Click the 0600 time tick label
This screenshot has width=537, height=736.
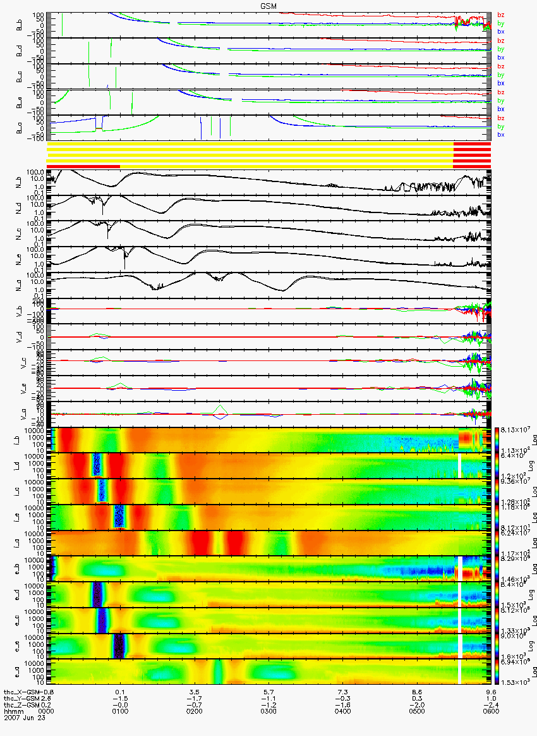coord(491,711)
